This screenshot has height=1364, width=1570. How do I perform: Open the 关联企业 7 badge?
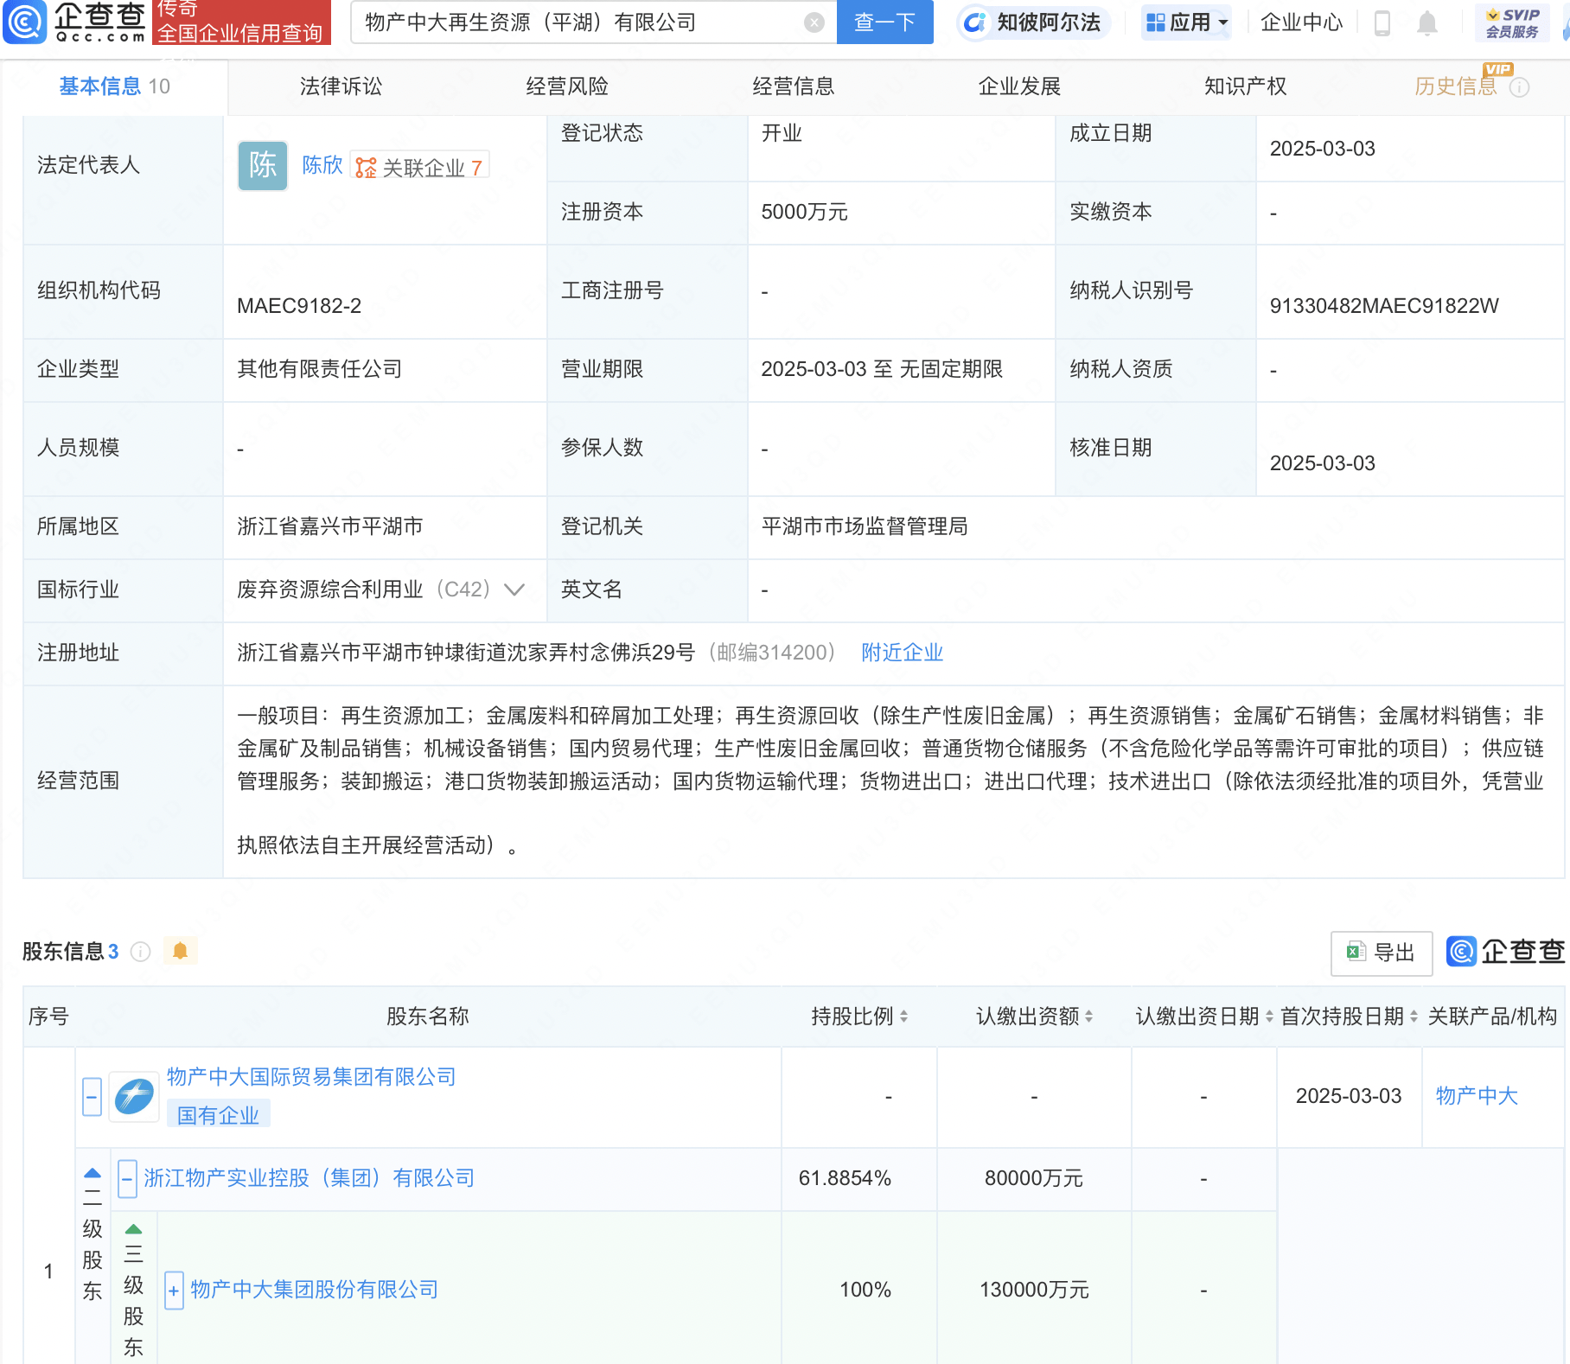pos(419,167)
